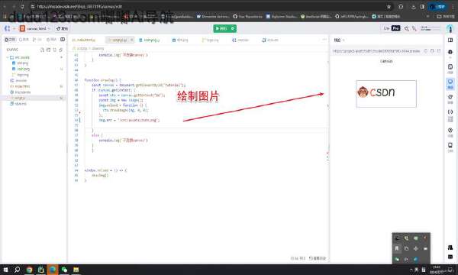458x275 pixels.
Task: Click the new file icon in explorer
Action: 42,50
